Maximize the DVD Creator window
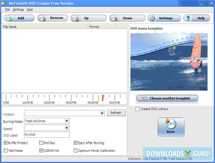215x163 pixels. tap(206, 3)
